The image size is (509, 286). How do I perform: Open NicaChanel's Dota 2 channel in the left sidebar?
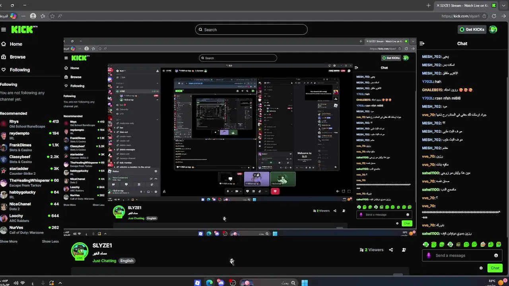click(29, 206)
